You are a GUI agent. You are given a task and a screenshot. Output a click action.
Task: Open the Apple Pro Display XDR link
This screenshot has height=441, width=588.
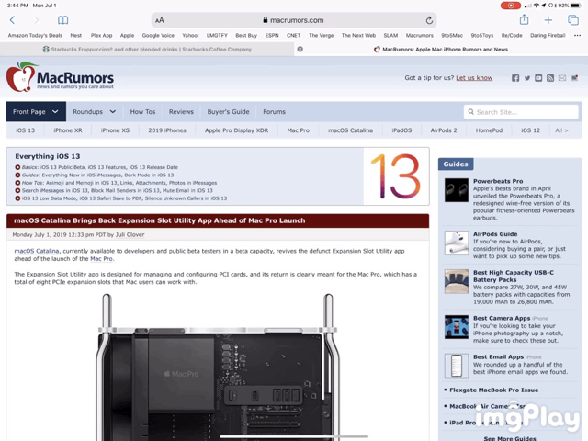pyautogui.click(x=236, y=130)
